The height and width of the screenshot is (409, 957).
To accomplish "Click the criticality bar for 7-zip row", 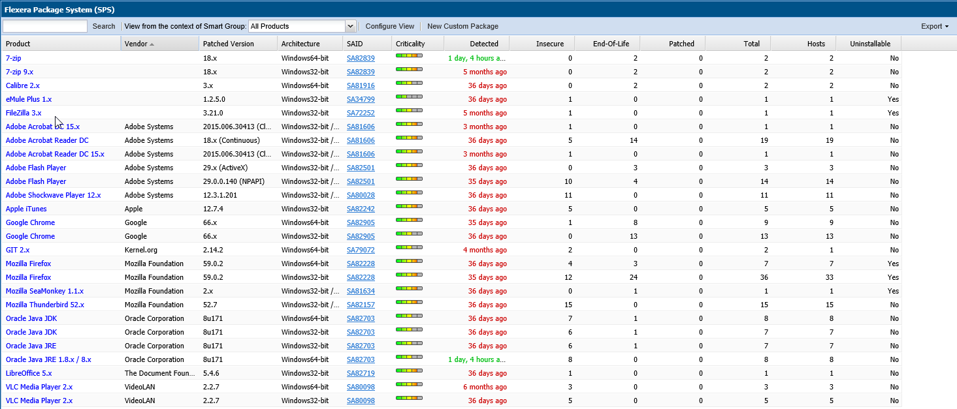I will click(x=409, y=57).
